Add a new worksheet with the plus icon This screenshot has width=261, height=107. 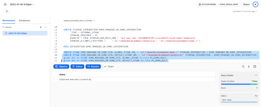[41, 27]
